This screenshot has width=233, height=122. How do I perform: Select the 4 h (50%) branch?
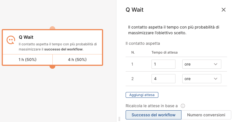click(x=77, y=60)
